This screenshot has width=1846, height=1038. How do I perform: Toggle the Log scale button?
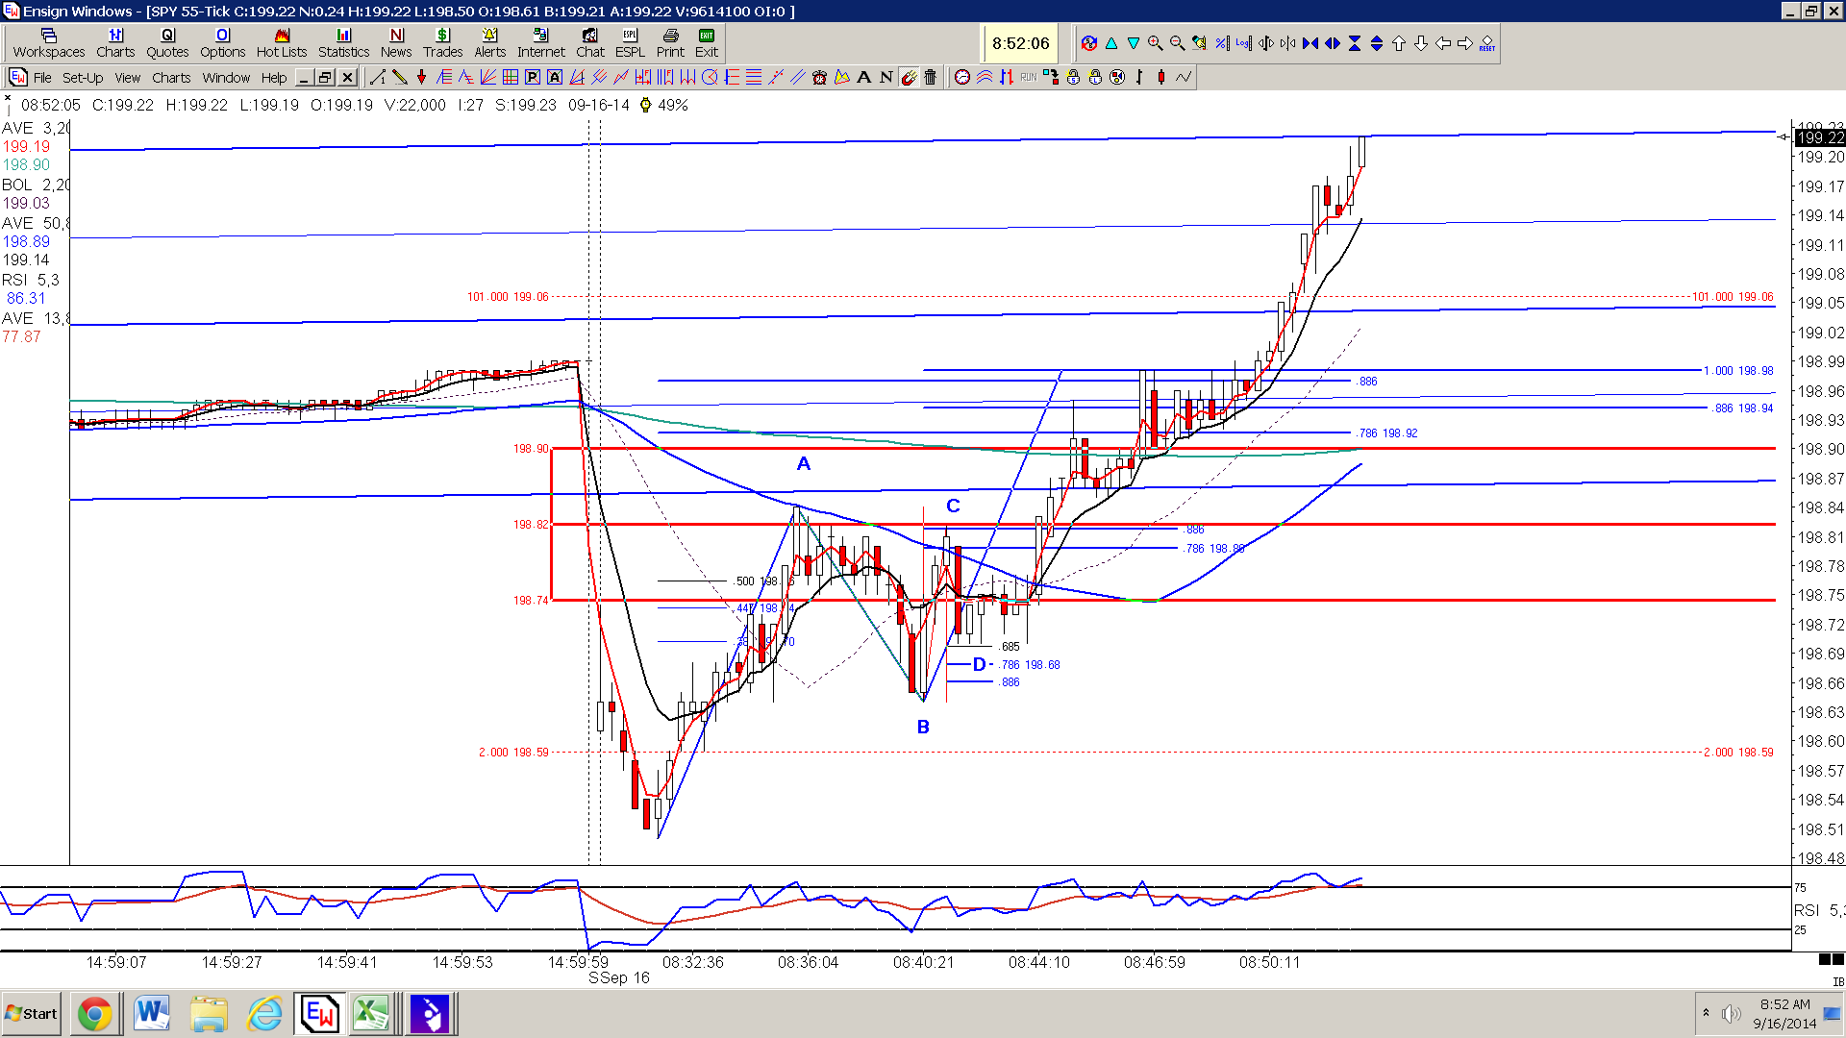(1243, 43)
